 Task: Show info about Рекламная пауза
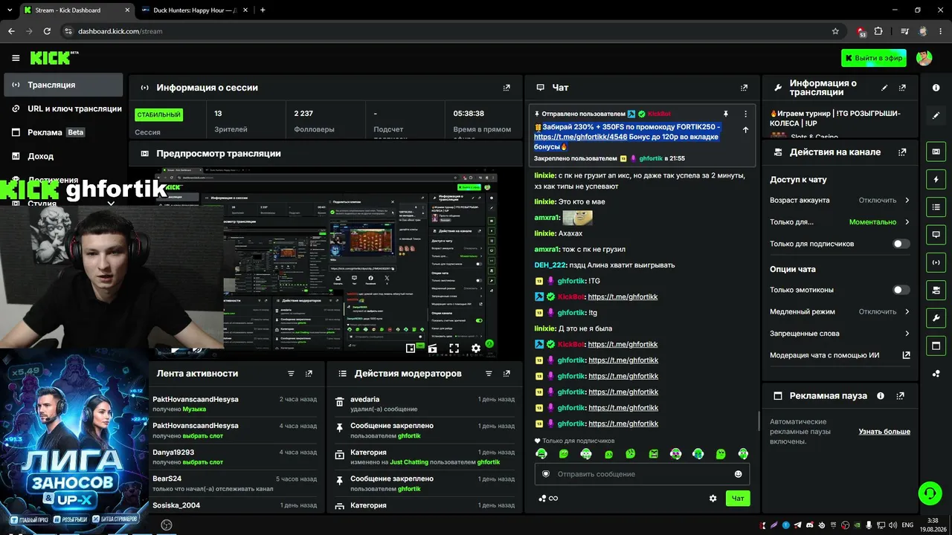881,396
